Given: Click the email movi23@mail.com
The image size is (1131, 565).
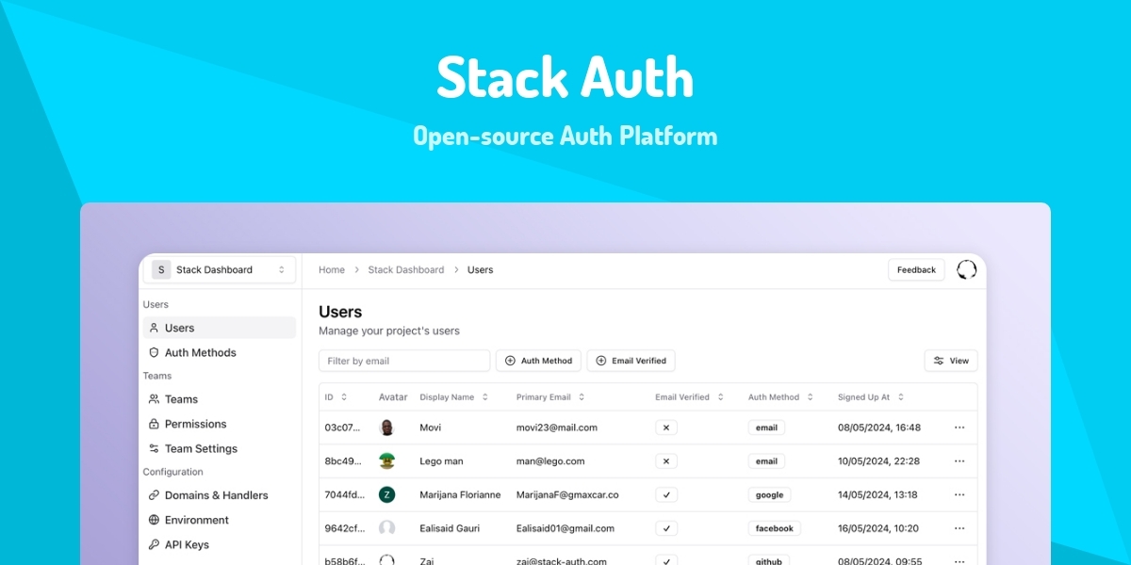Looking at the screenshot, I should point(557,428).
